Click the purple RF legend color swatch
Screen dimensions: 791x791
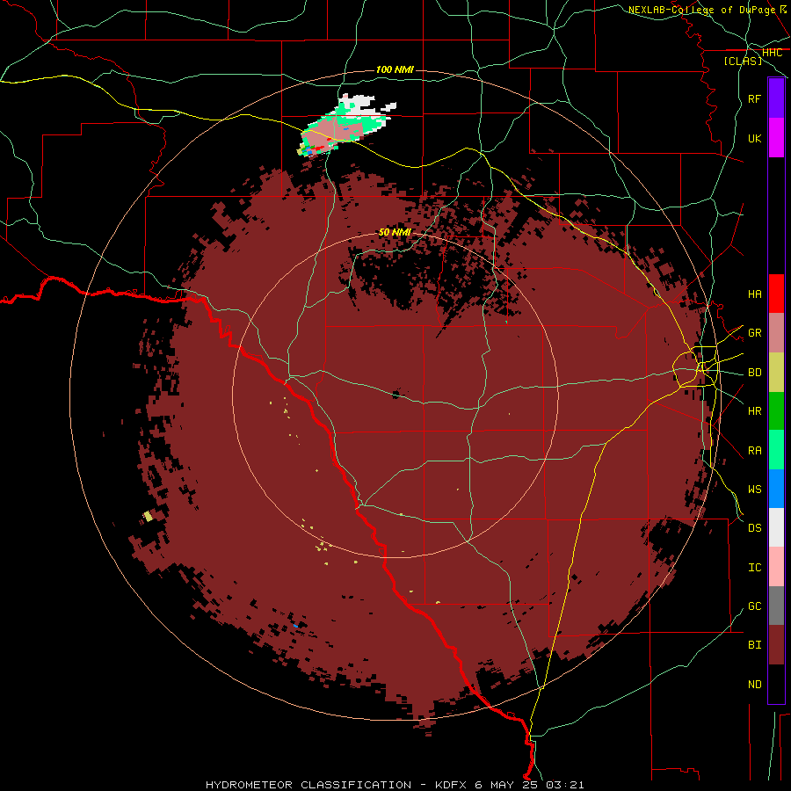tap(776, 98)
